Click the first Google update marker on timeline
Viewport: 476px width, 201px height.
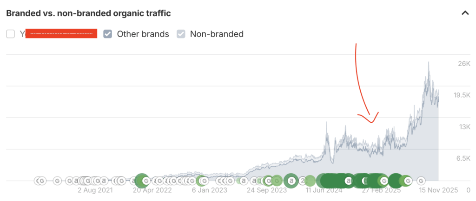point(41,181)
